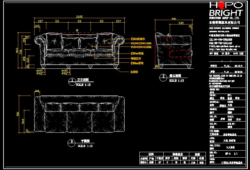Click the REV revision header in the title block

[214, 54]
